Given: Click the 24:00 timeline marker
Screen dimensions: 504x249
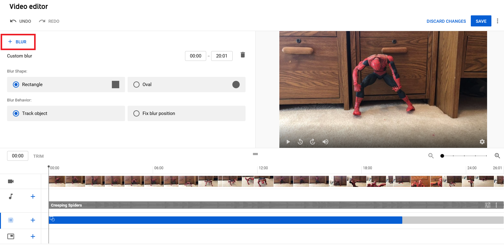Looking at the screenshot, I should (x=472, y=168).
